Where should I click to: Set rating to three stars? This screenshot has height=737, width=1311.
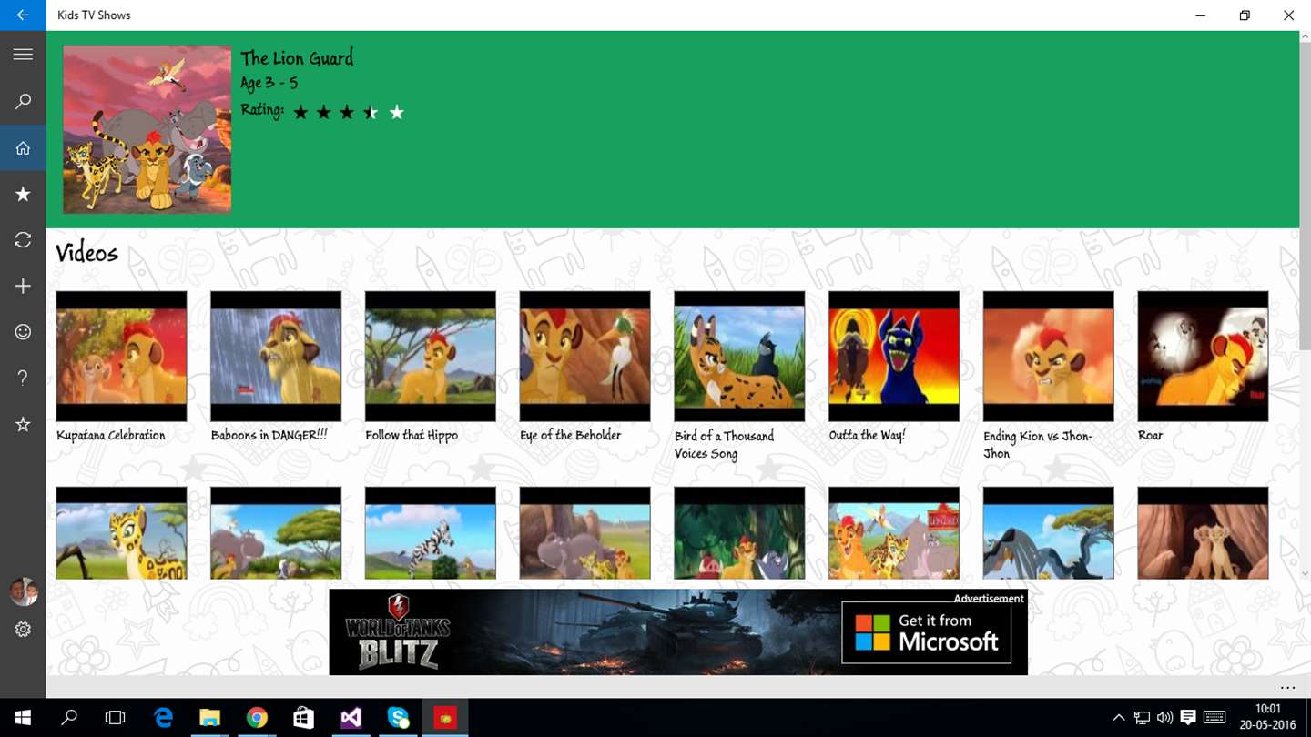[347, 112]
